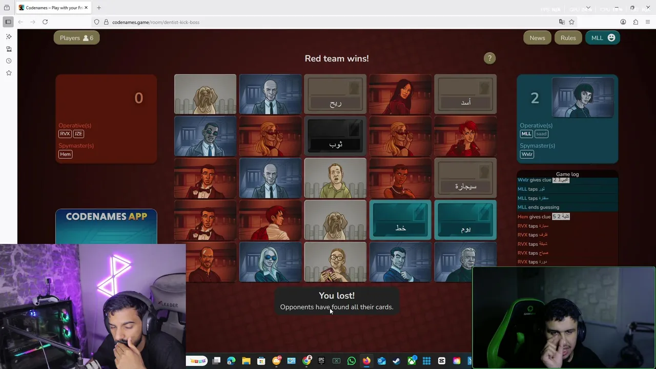Viewport: 656px width, 369px height.
Task: Open Microsoft Store taskbar icon
Action: pyautogui.click(x=261, y=361)
